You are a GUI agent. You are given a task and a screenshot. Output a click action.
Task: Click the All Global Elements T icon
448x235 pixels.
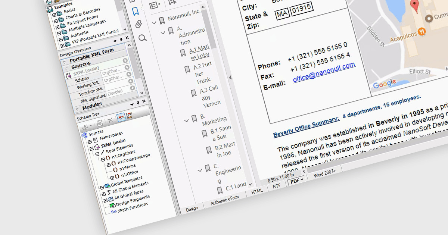[x=109, y=192]
